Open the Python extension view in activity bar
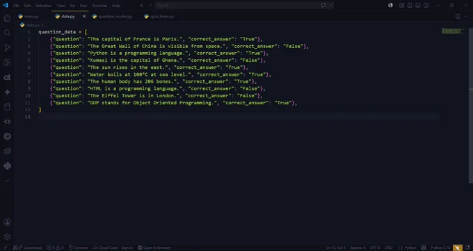Screen dimensions: 473x251 click(7, 166)
